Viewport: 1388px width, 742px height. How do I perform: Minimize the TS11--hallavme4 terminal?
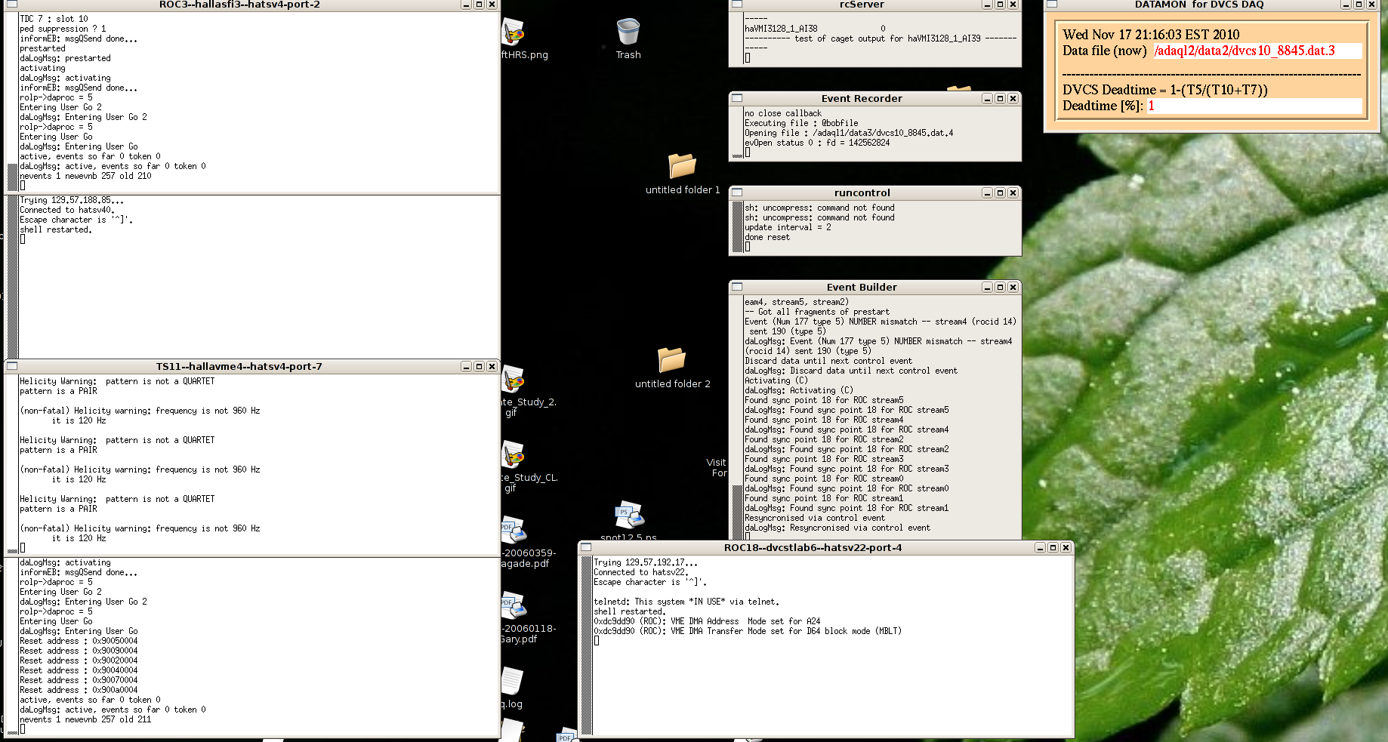tap(466, 367)
